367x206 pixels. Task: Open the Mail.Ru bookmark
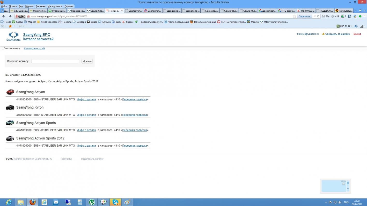tap(253, 22)
